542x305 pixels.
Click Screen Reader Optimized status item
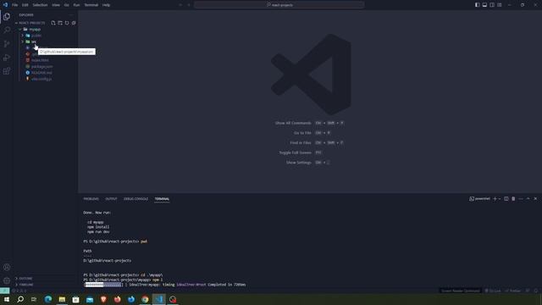(461, 291)
